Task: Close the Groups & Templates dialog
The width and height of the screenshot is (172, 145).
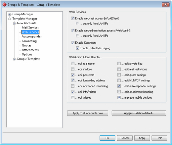Action: pos(165,5)
